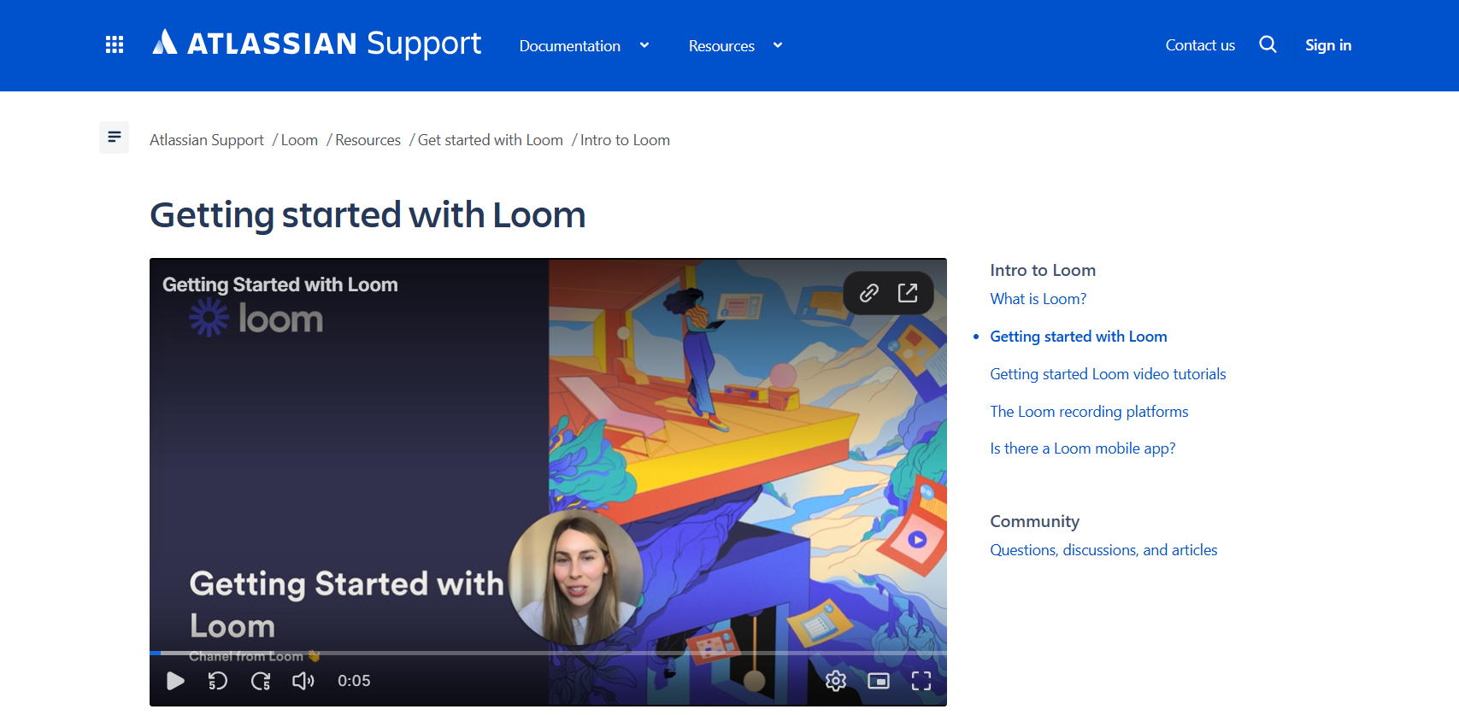Open Is there a Loom mobile app?
The image size is (1459, 715).
click(1083, 448)
